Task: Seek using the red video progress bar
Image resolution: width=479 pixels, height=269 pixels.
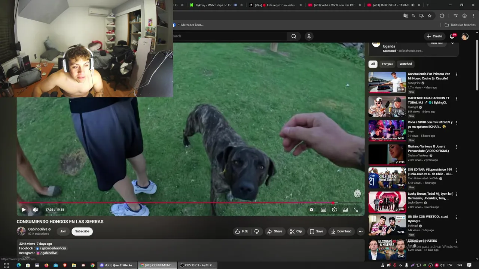Action: (x=191, y=203)
